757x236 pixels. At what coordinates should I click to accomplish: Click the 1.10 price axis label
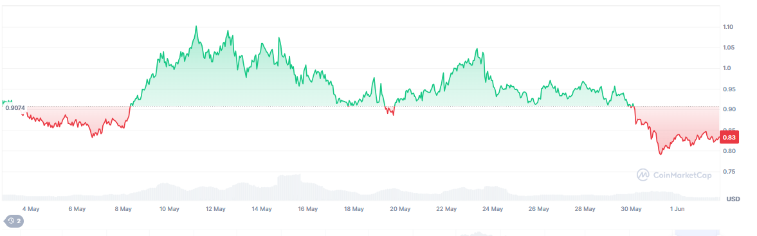[729, 27]
